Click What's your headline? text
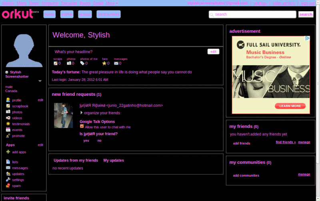The height and width of the screenshot is (201, 320). [x=74, y=52]
